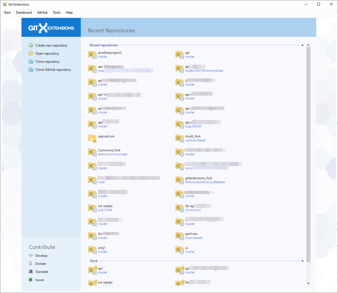Screen dimensions: 338x293
Task: Collapse the Work group
Action: pyautogui.click(x=302, y=261)
